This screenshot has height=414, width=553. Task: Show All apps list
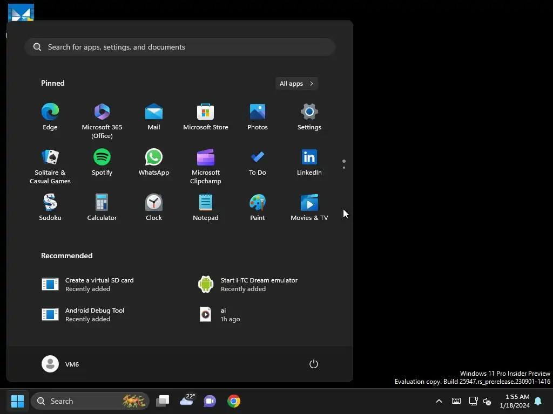(x=296, y=84)
